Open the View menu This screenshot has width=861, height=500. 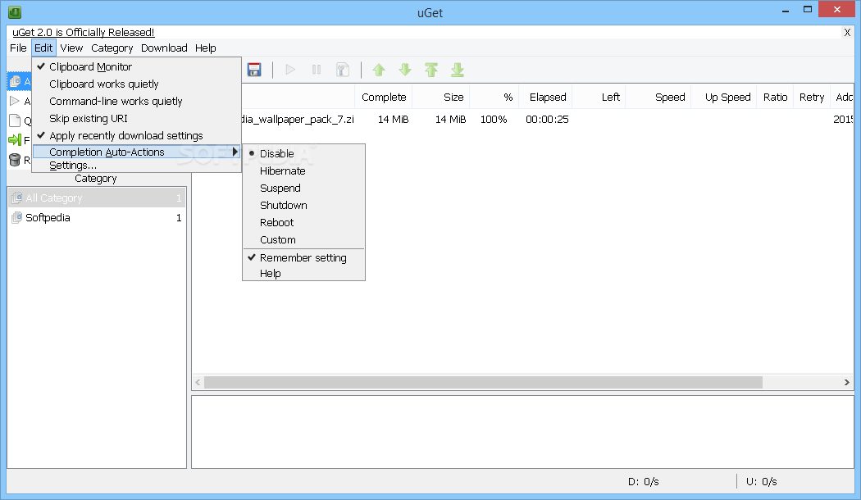(71, 48)
